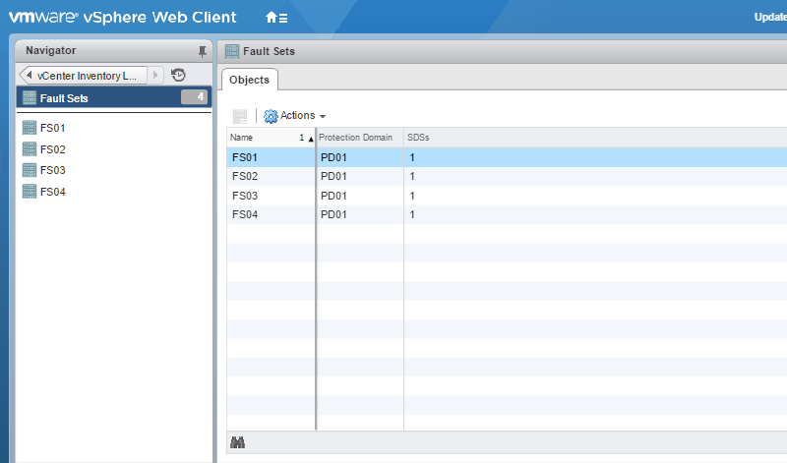
Task: Select FS01 in the Navigator list
Action: pos(53,128)
